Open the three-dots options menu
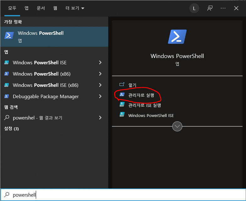This screenshot has height=201, width=246. (x=223, y=8)
